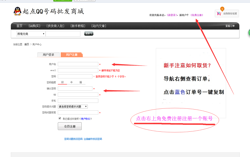
Task: Open the 供货商入驻 navigation item
Action: coord(55,26)
